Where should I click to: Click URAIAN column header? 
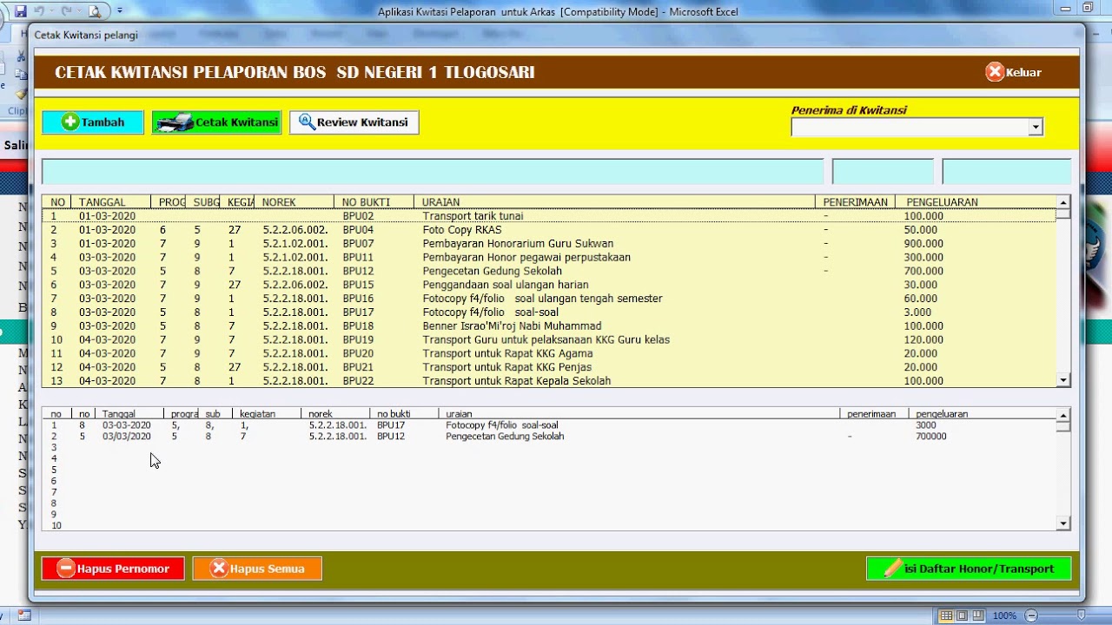coord(440,202)
